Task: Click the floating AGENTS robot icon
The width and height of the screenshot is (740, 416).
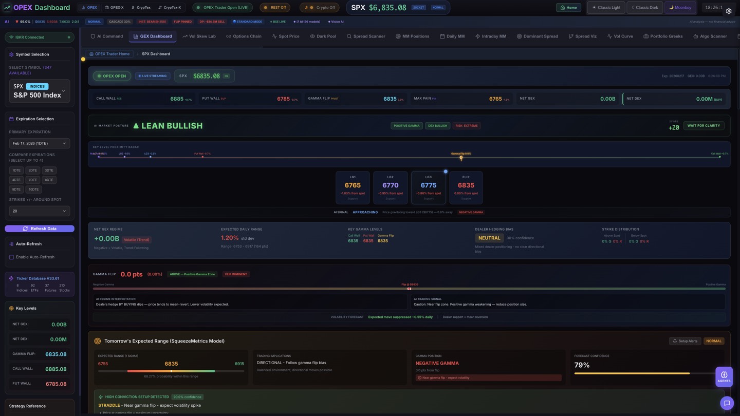Action: click(x=724, y=375)
